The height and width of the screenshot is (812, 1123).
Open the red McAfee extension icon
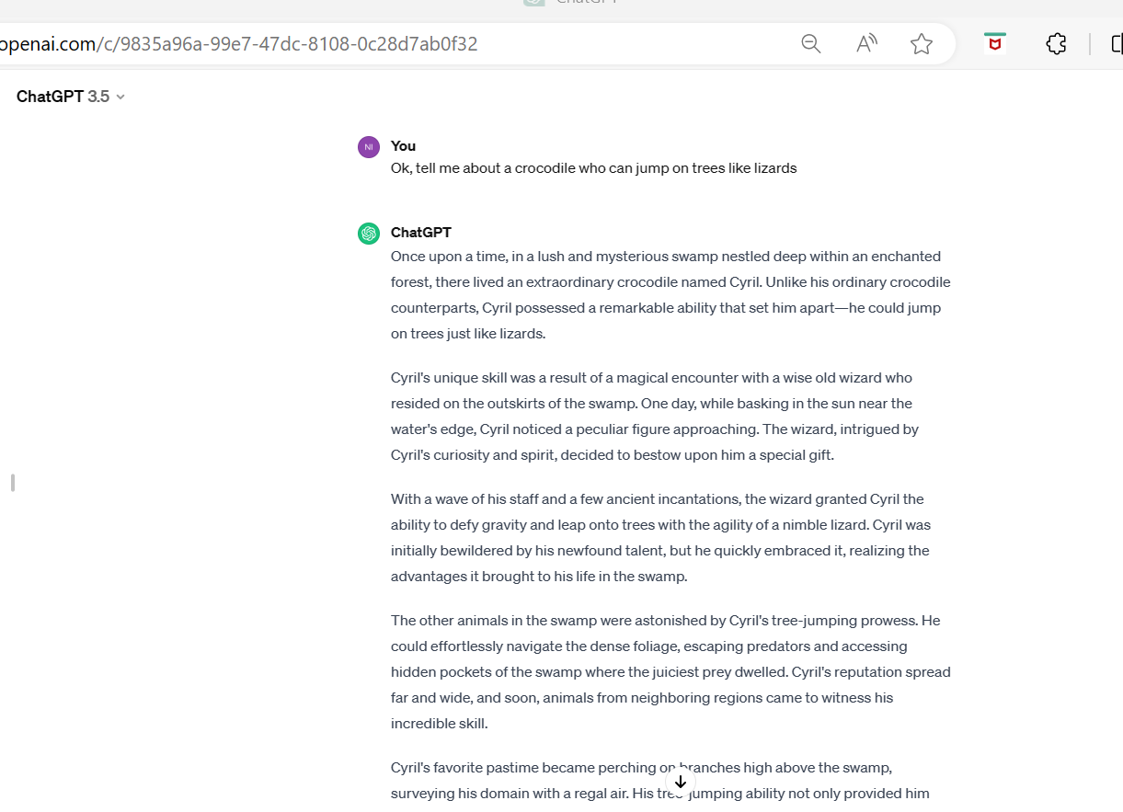(x=994, y=43)
